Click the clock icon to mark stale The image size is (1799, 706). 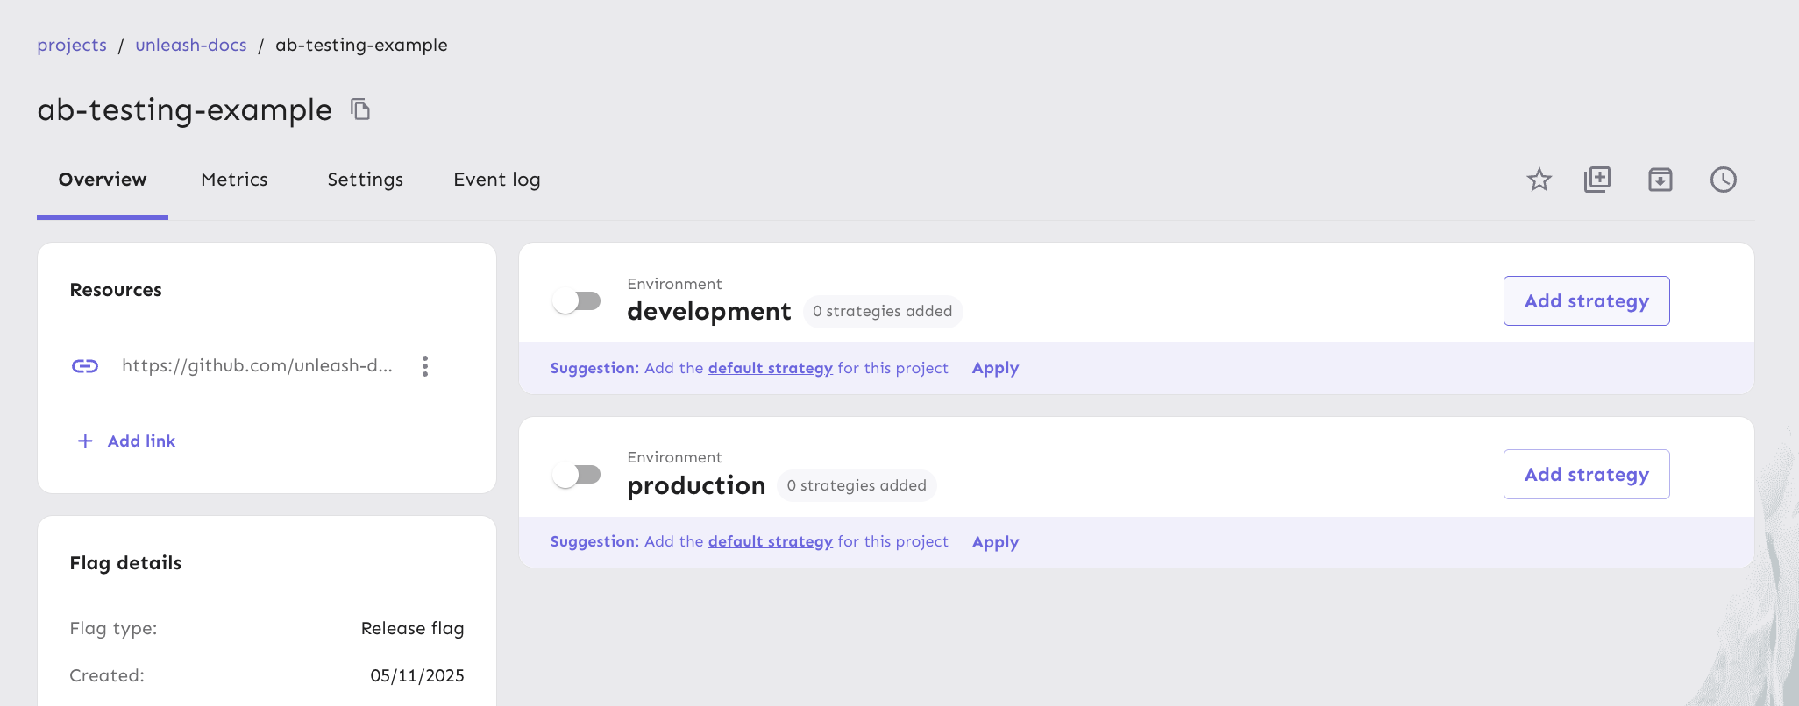[1723, 180]
